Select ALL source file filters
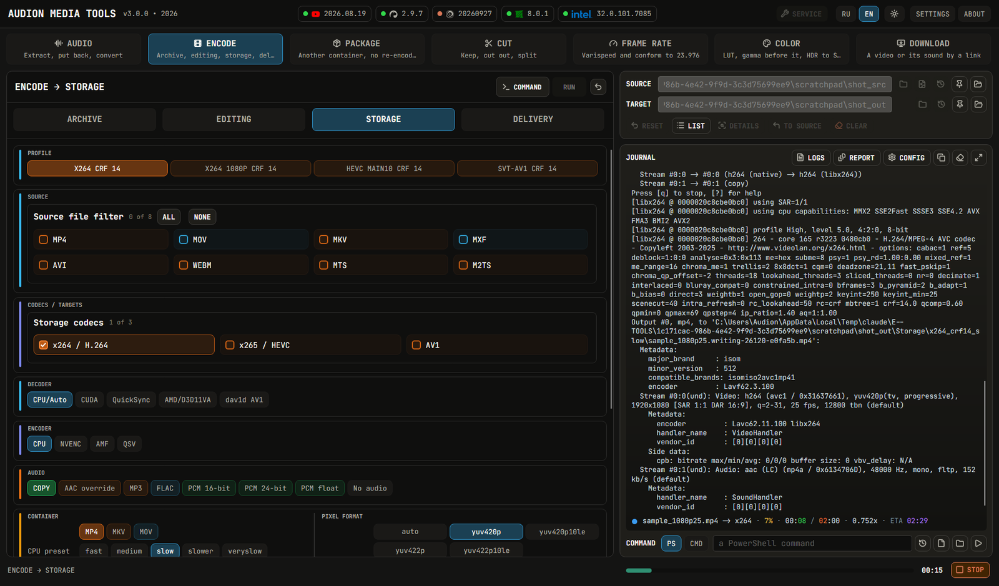 pos(169,217)
